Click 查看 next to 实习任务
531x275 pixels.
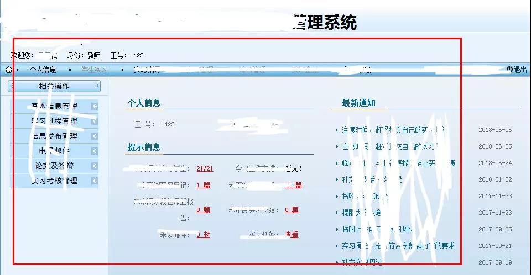point(291,234)
